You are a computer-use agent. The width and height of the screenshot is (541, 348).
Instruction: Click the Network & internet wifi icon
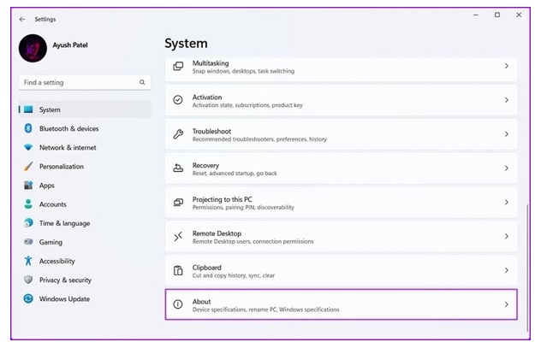pos(28,148)
